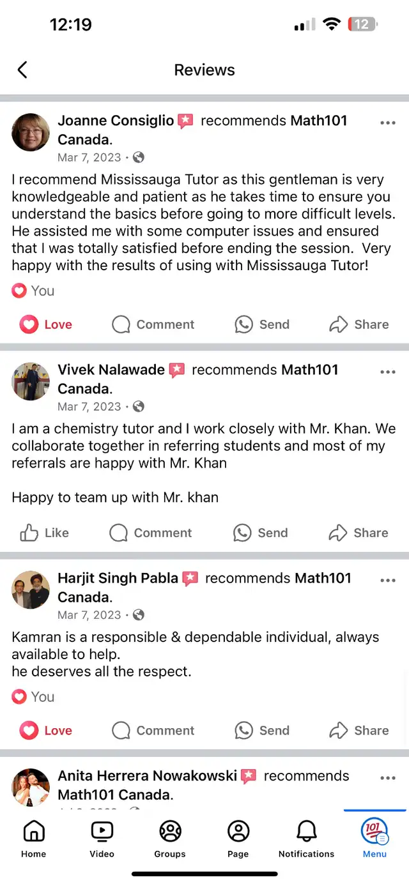
Task: Open the Groups tab
Action: [x=170, y=838]
